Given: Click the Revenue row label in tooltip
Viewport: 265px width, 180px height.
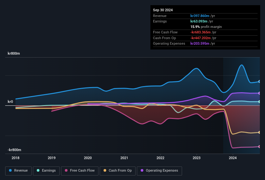Looking at the screenshot, I should click(x=160, y=16).
